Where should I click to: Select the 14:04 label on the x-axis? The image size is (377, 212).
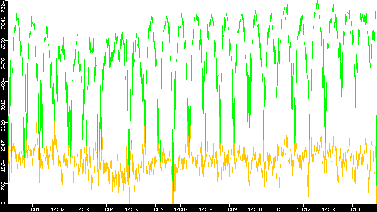click(x=107, y=209)
